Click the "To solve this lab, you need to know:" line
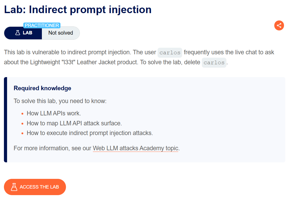The width and height of the screenshot is (290, 198). click(x=60, y=101)
